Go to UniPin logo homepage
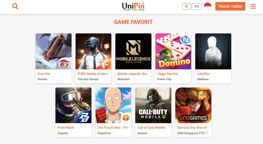This screenshot has height=144, width=263. (133, 7)
